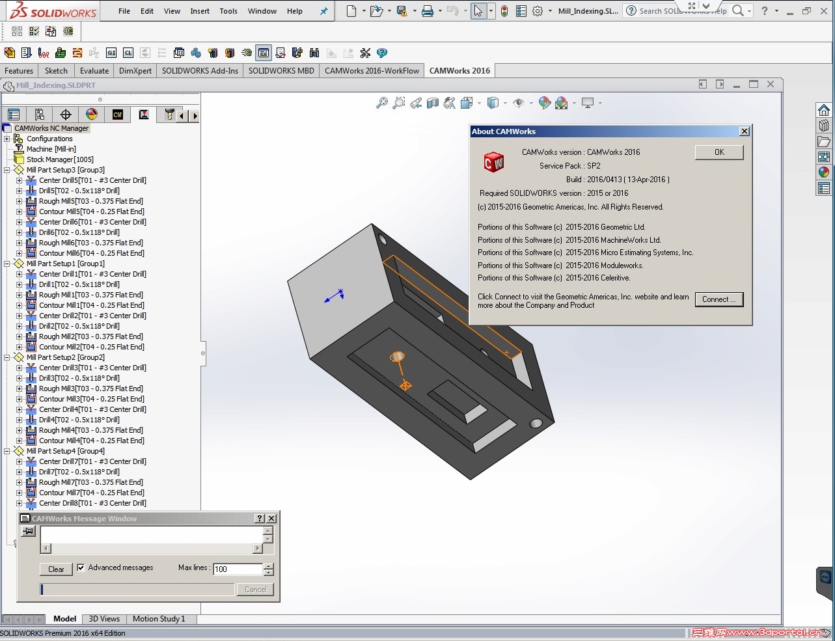The image size is (835, 641).
Task: Click the CAMWorks Help question bubble icon
Action: (x=382, y=53)
